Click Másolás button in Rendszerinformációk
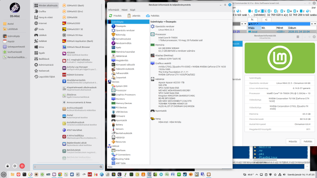Screen dimensions: 317x178 [x=293, y=142]
